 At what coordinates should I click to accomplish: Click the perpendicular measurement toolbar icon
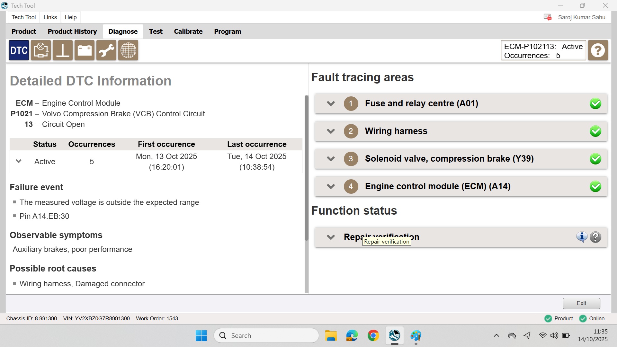point(63,50)
